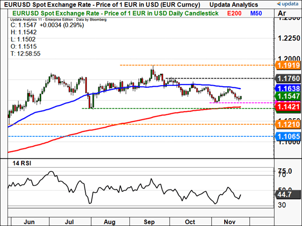
Task: Click the orange 1.1210 price tag
Action: pyautogui.click(x=284, y=124)
